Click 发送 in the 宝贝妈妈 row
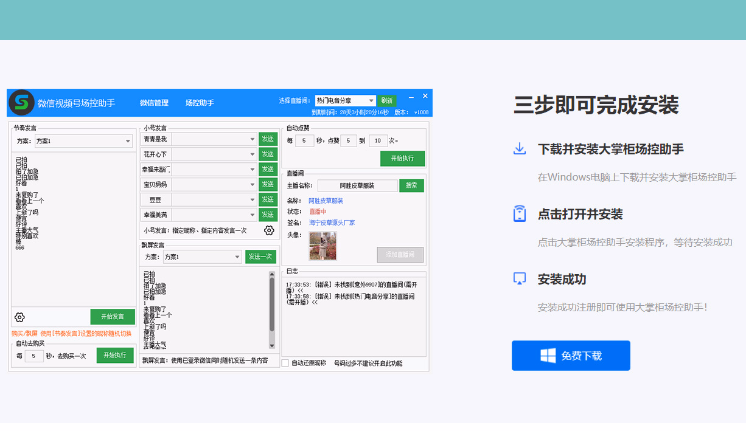The height and width of the screenshot is (431, 746). pos(268,184)
